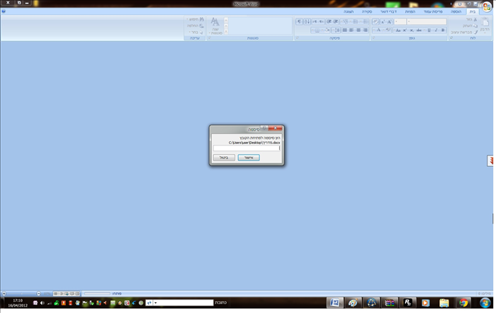Click the volume speaker tray icon
Image resolution: width=496 pixels, height=313 pixels.
(x=42, y=303)
